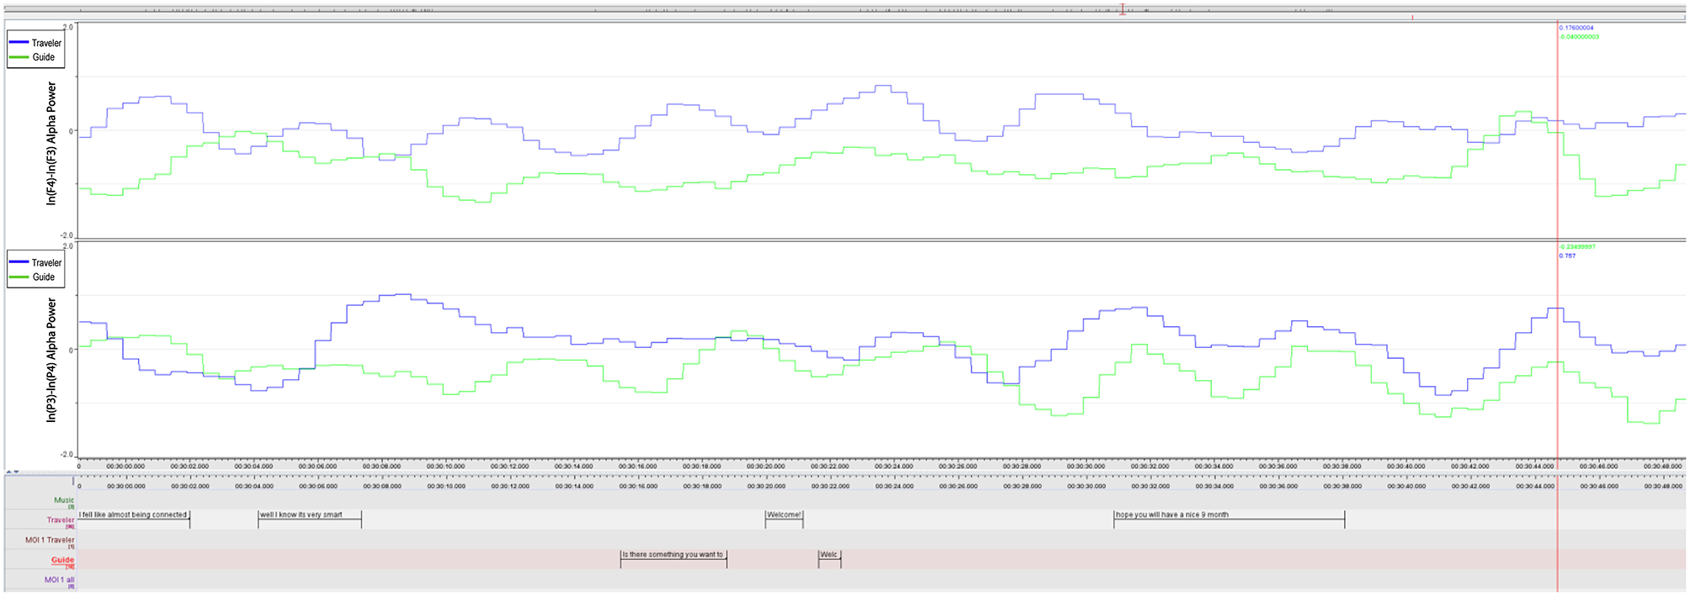The width and height of the screenshot is (1690, 596).
Task: Click the blue 0.757 value readout in the bottom chart
Action: [1567, 256]
